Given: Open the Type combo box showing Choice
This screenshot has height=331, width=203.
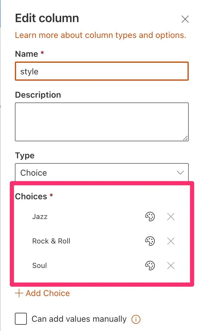Looking at the screenshot, I should [x=101, y=173].
